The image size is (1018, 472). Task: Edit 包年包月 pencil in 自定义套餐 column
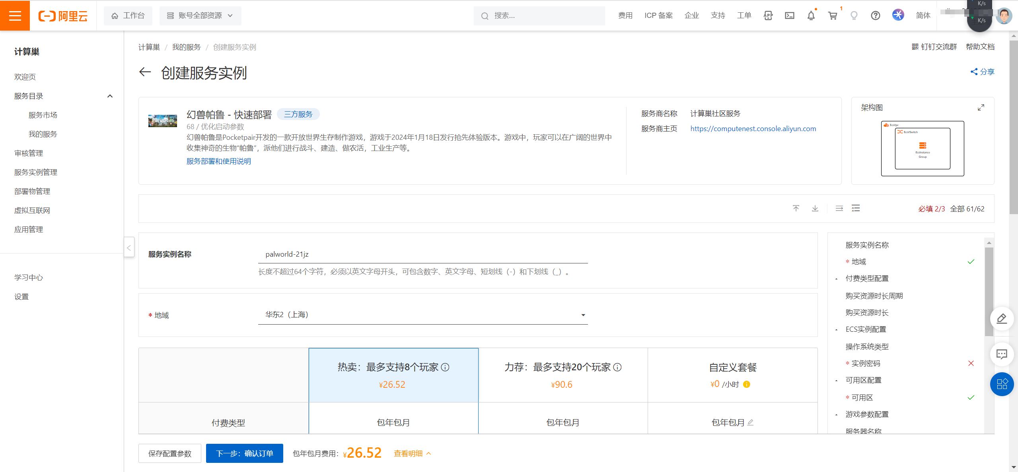pos(750,422)
